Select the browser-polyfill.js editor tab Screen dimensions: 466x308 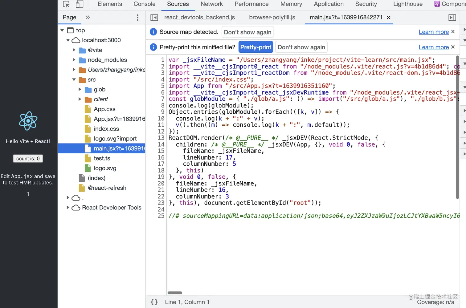272,18
